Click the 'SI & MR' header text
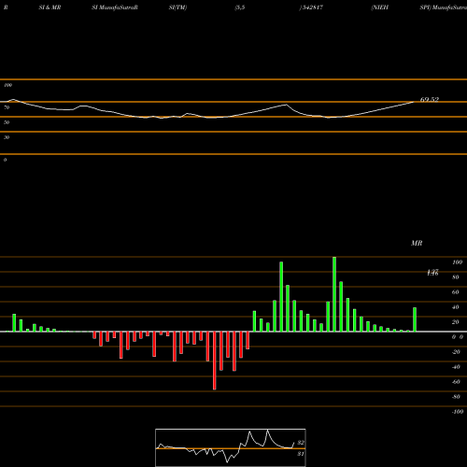The image size is (467, 467). tap(50, 7)
